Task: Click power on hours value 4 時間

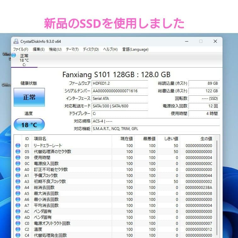Action: tap(204, 114)
